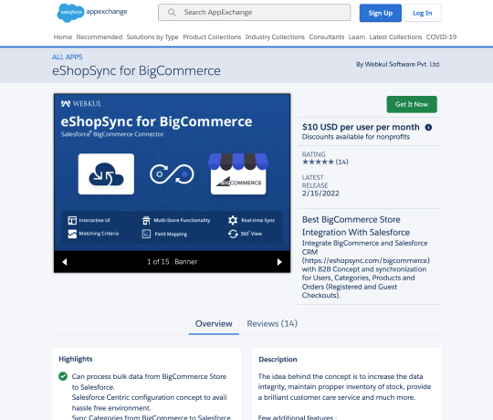Click the Salesforce AppExchange logo
The image size is (493, 420).
(x=92, y=13)
